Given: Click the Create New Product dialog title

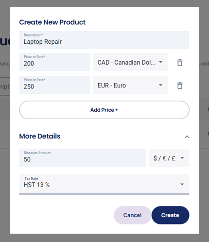Looking at the screenshot, I should click(x=52, y=22).
